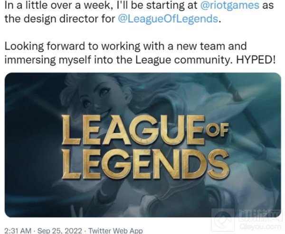Viewport: 285px width, 234px height.
Task: Click the gold LEGENDS word in logo
Action: point(145,164)
